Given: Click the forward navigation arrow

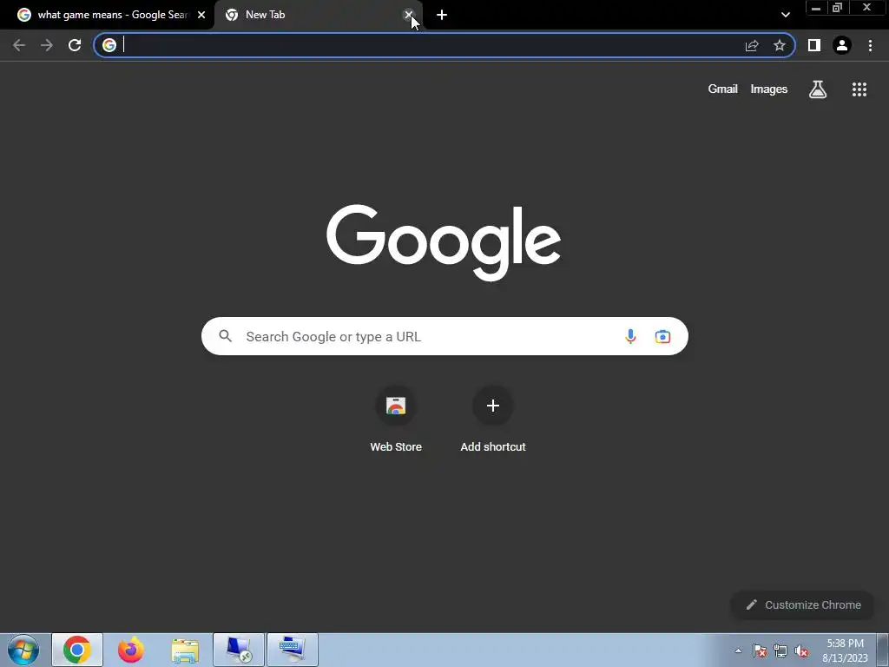Looking at the screenshot, I should coord(47,45).
